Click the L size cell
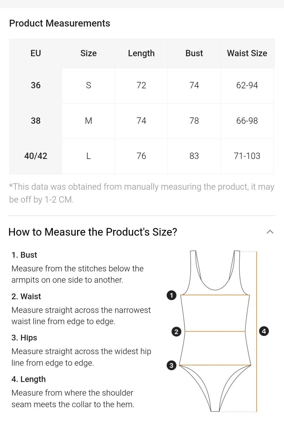Viewport: 284px width, 424px height. coord(88,156)
